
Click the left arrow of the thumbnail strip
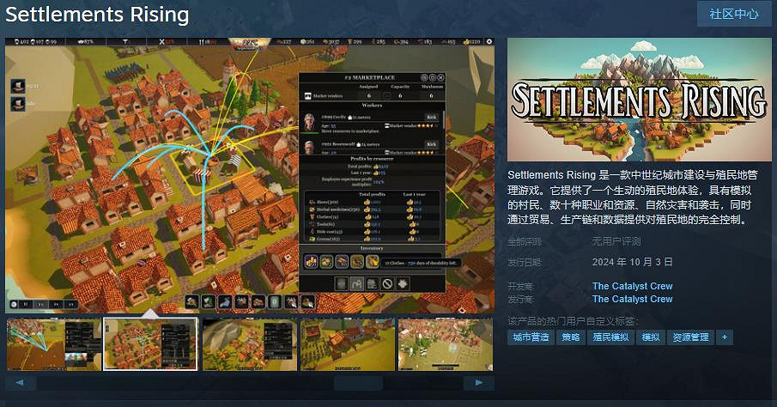[x=21, y=383]
